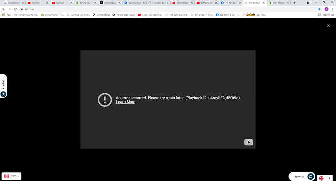The image size is (336, 181).
Task: Switch to the first YouTube tab
Action: pyautogui.click(x=37, y=3)
